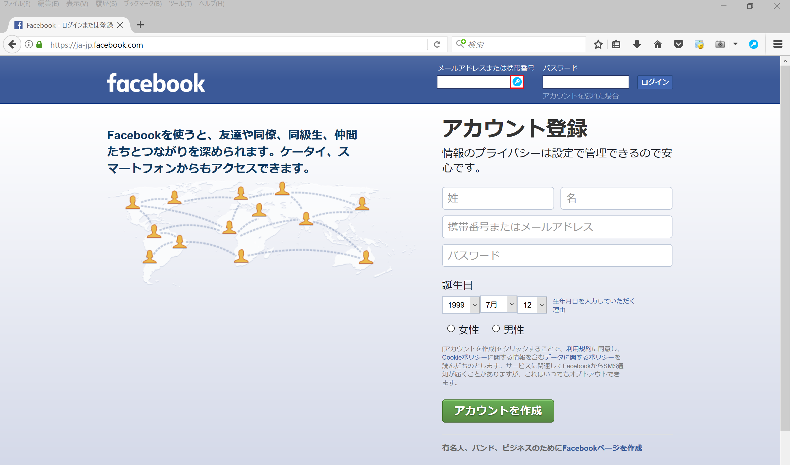
Task: Open the birth day 12 dropdown
Action: (532, 305)
